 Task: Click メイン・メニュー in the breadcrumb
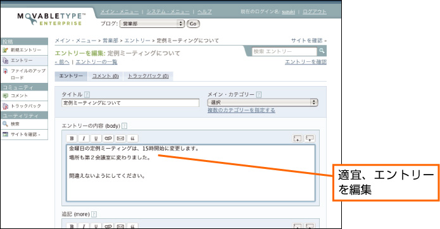75,40
